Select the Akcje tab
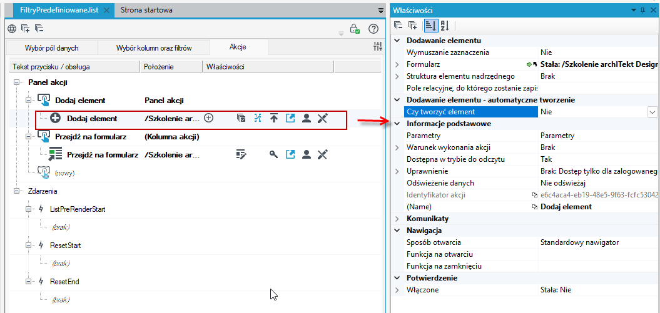660x313 pixels. 238,47
